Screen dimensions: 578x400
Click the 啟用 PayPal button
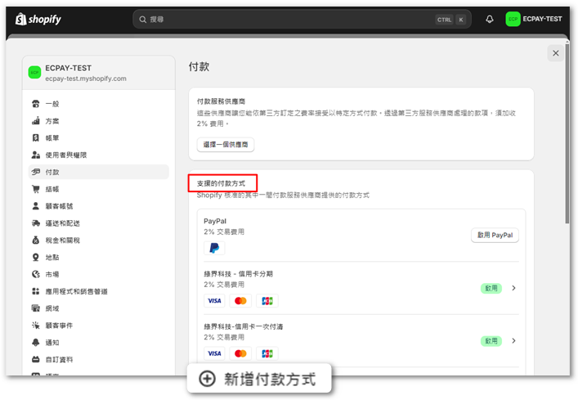495,235
